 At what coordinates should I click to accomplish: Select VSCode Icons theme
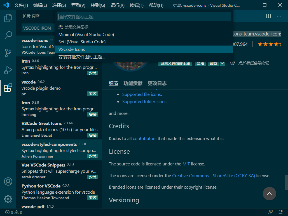point(144,49)
